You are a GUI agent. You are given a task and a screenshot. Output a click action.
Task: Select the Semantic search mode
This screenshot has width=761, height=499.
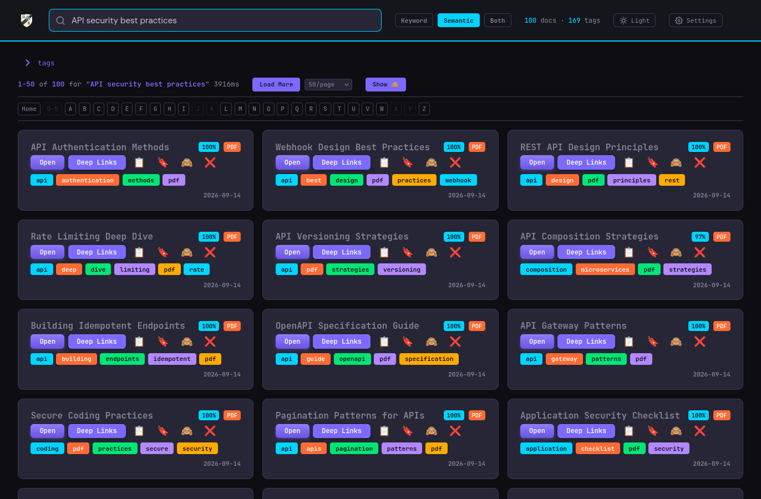click(x=459, y=21)
